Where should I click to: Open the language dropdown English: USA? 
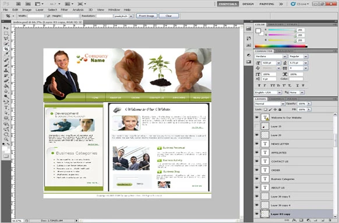(x=280, y=92)
